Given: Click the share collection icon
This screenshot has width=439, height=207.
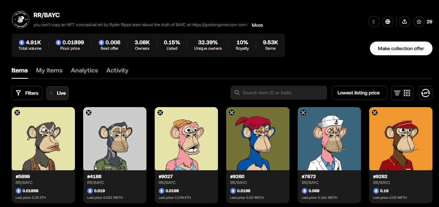Looking at the screenshot, I should [x=405, y=22].
